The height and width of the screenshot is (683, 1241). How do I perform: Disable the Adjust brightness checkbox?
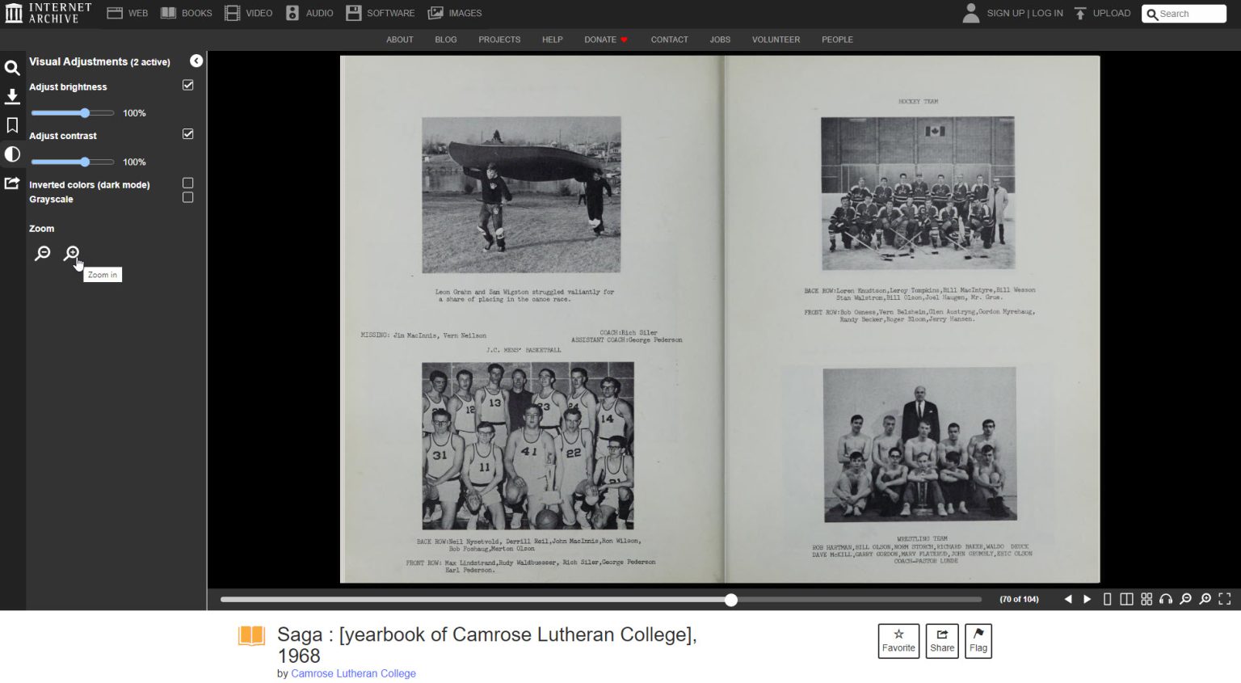(x=187, y=85)
